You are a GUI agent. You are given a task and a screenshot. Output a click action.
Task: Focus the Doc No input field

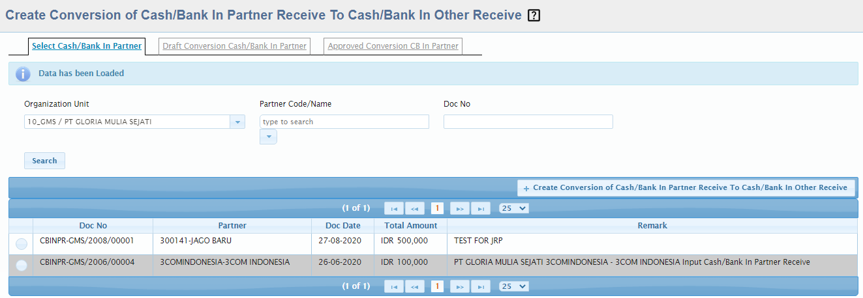click(x=528, y=122)
